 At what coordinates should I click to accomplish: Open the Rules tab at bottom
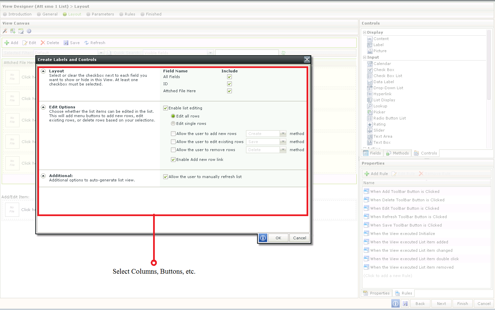403,293
